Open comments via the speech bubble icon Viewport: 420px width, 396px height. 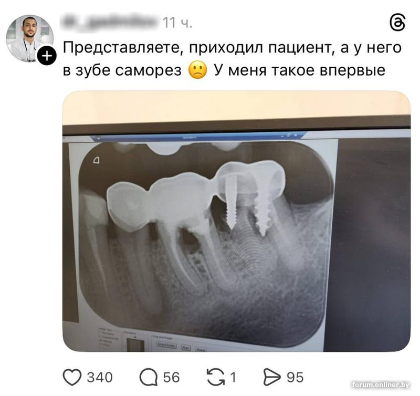pyautogui.click(x=149, y=377)
